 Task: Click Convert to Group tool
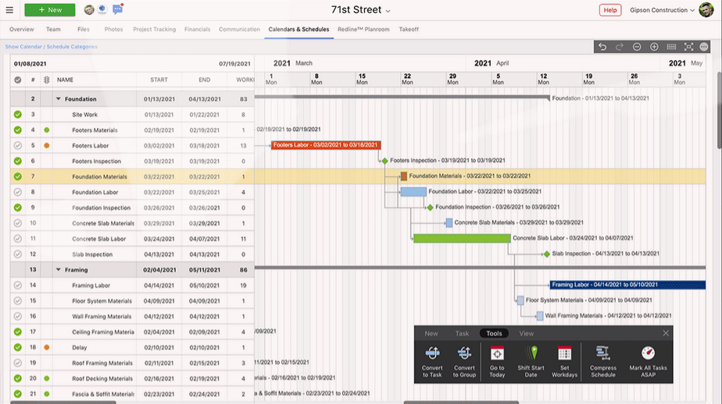(x=464, y=362)
